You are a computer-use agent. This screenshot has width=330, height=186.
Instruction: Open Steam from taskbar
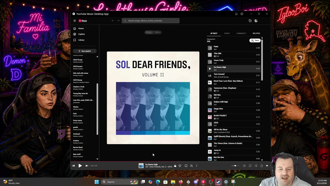218,182
